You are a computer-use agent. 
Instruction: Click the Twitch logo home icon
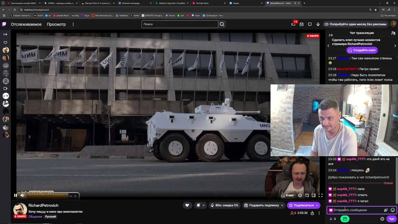(x=4, y=24)
